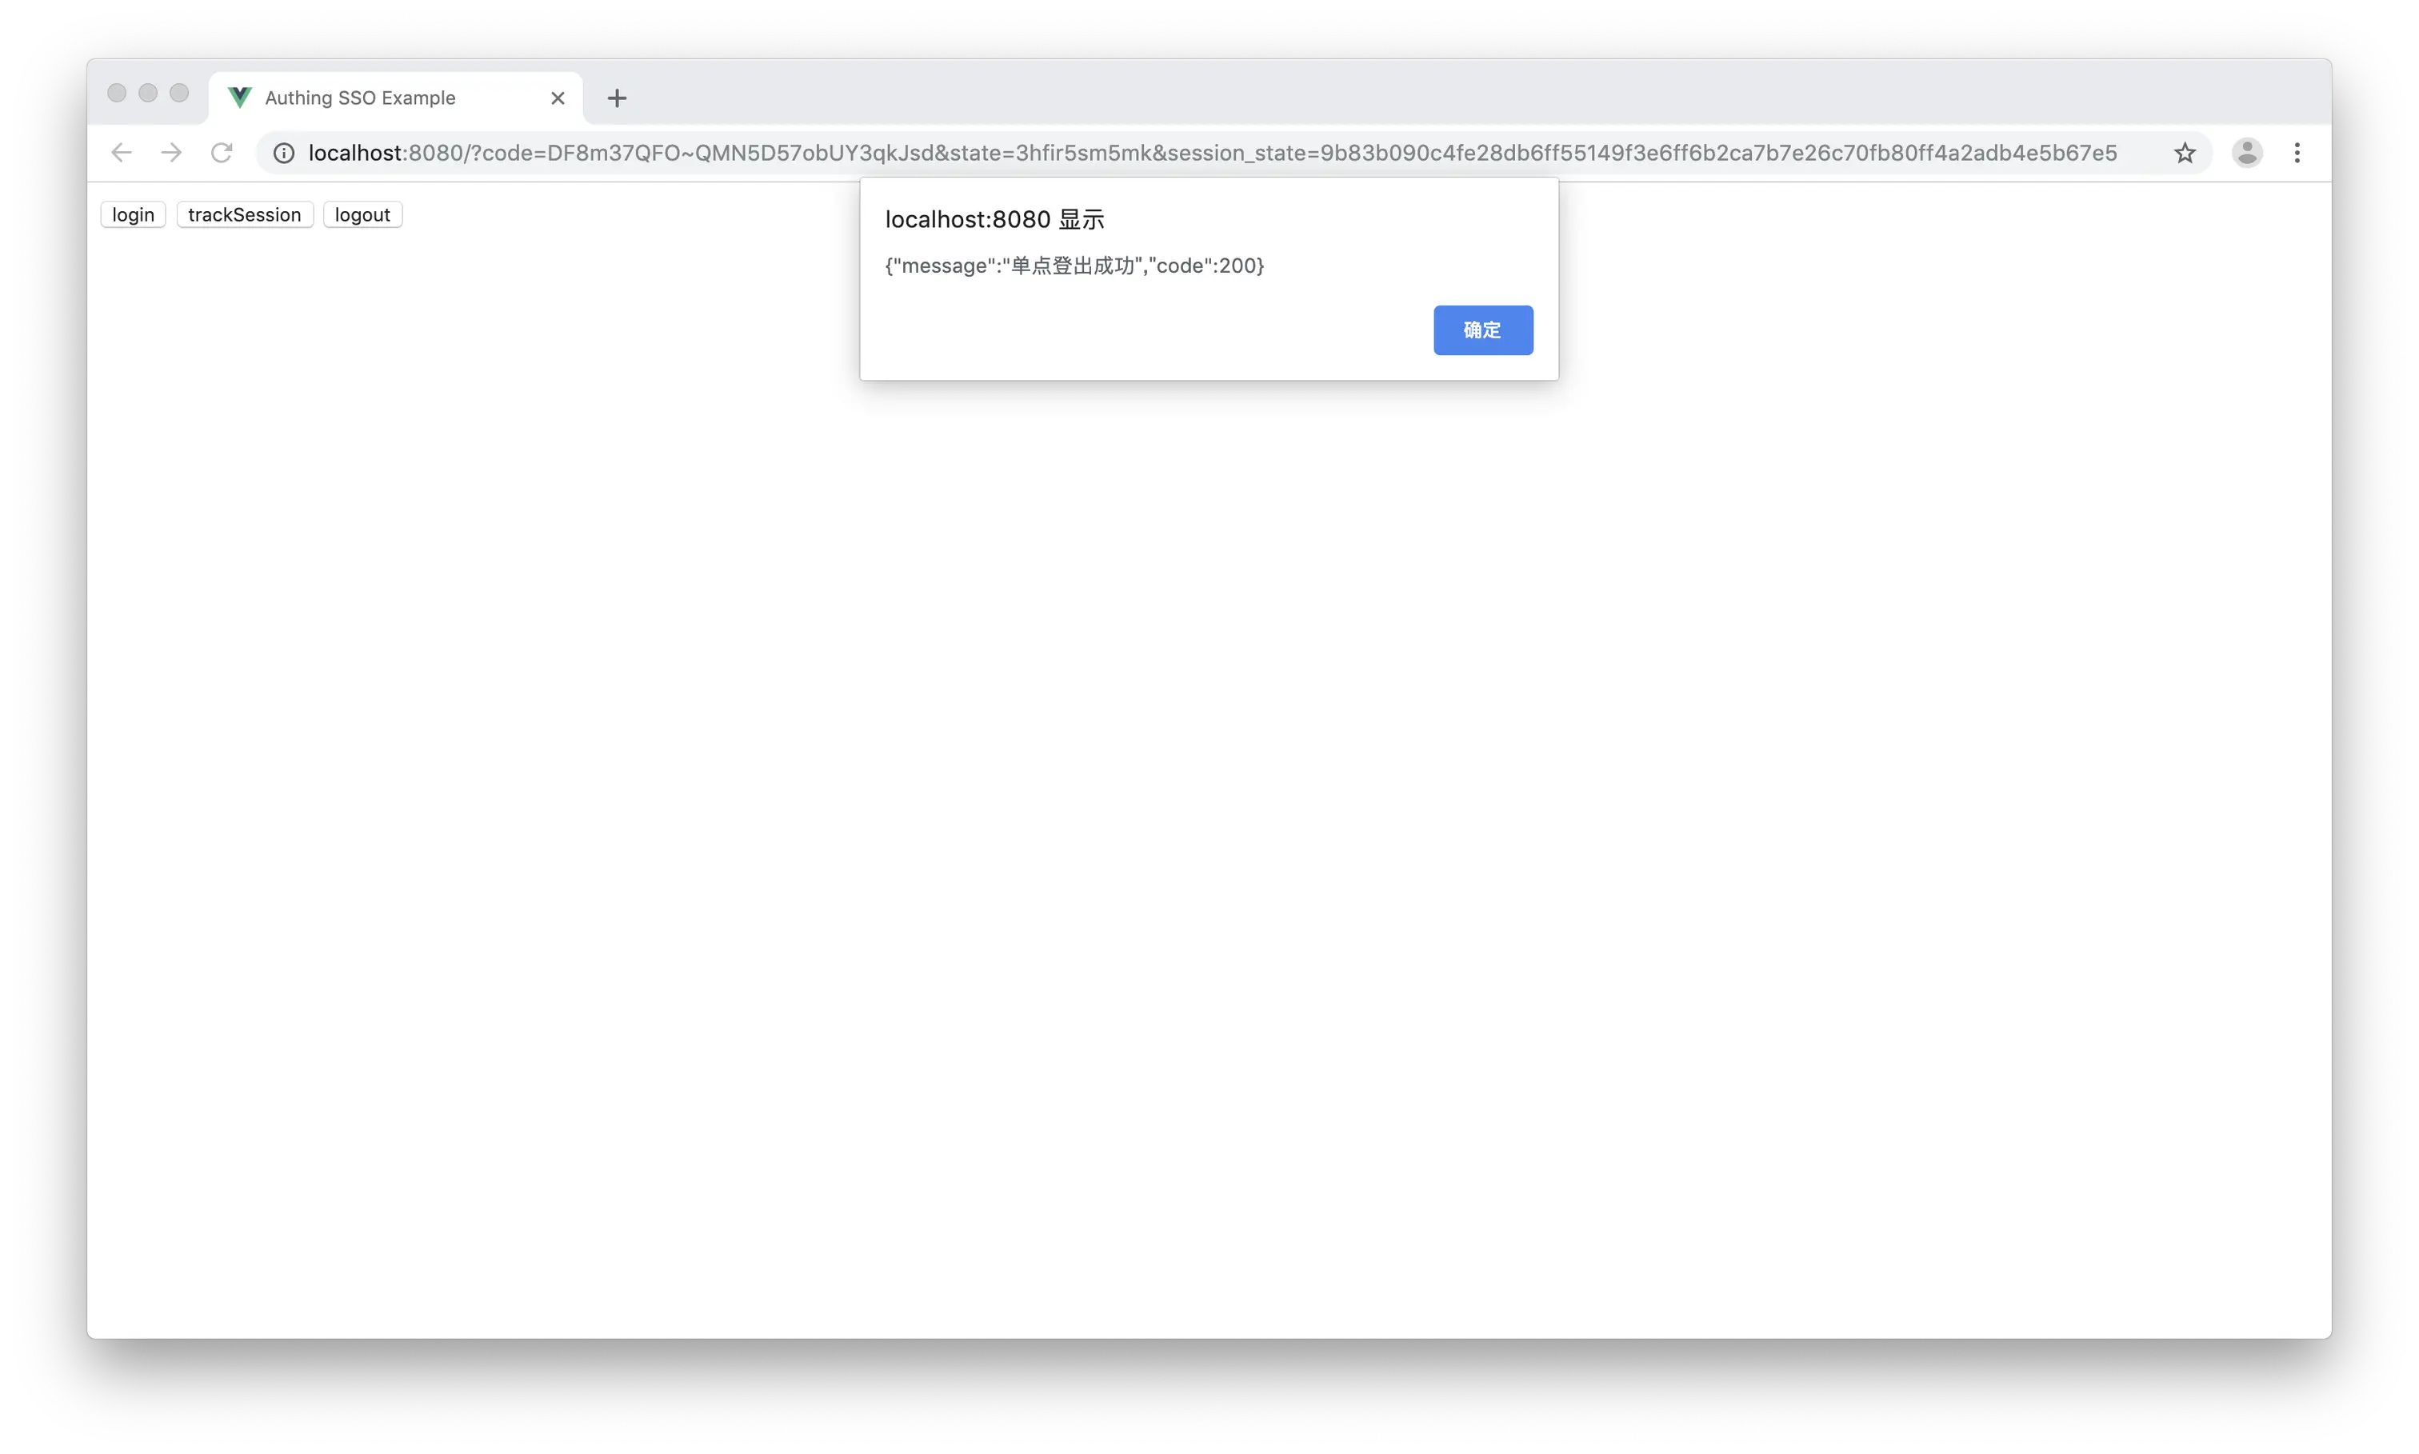Viewport: 2419px width, 1454px height.
Task: Click the alert message JSON text
Action: (x=1075, y=266)
